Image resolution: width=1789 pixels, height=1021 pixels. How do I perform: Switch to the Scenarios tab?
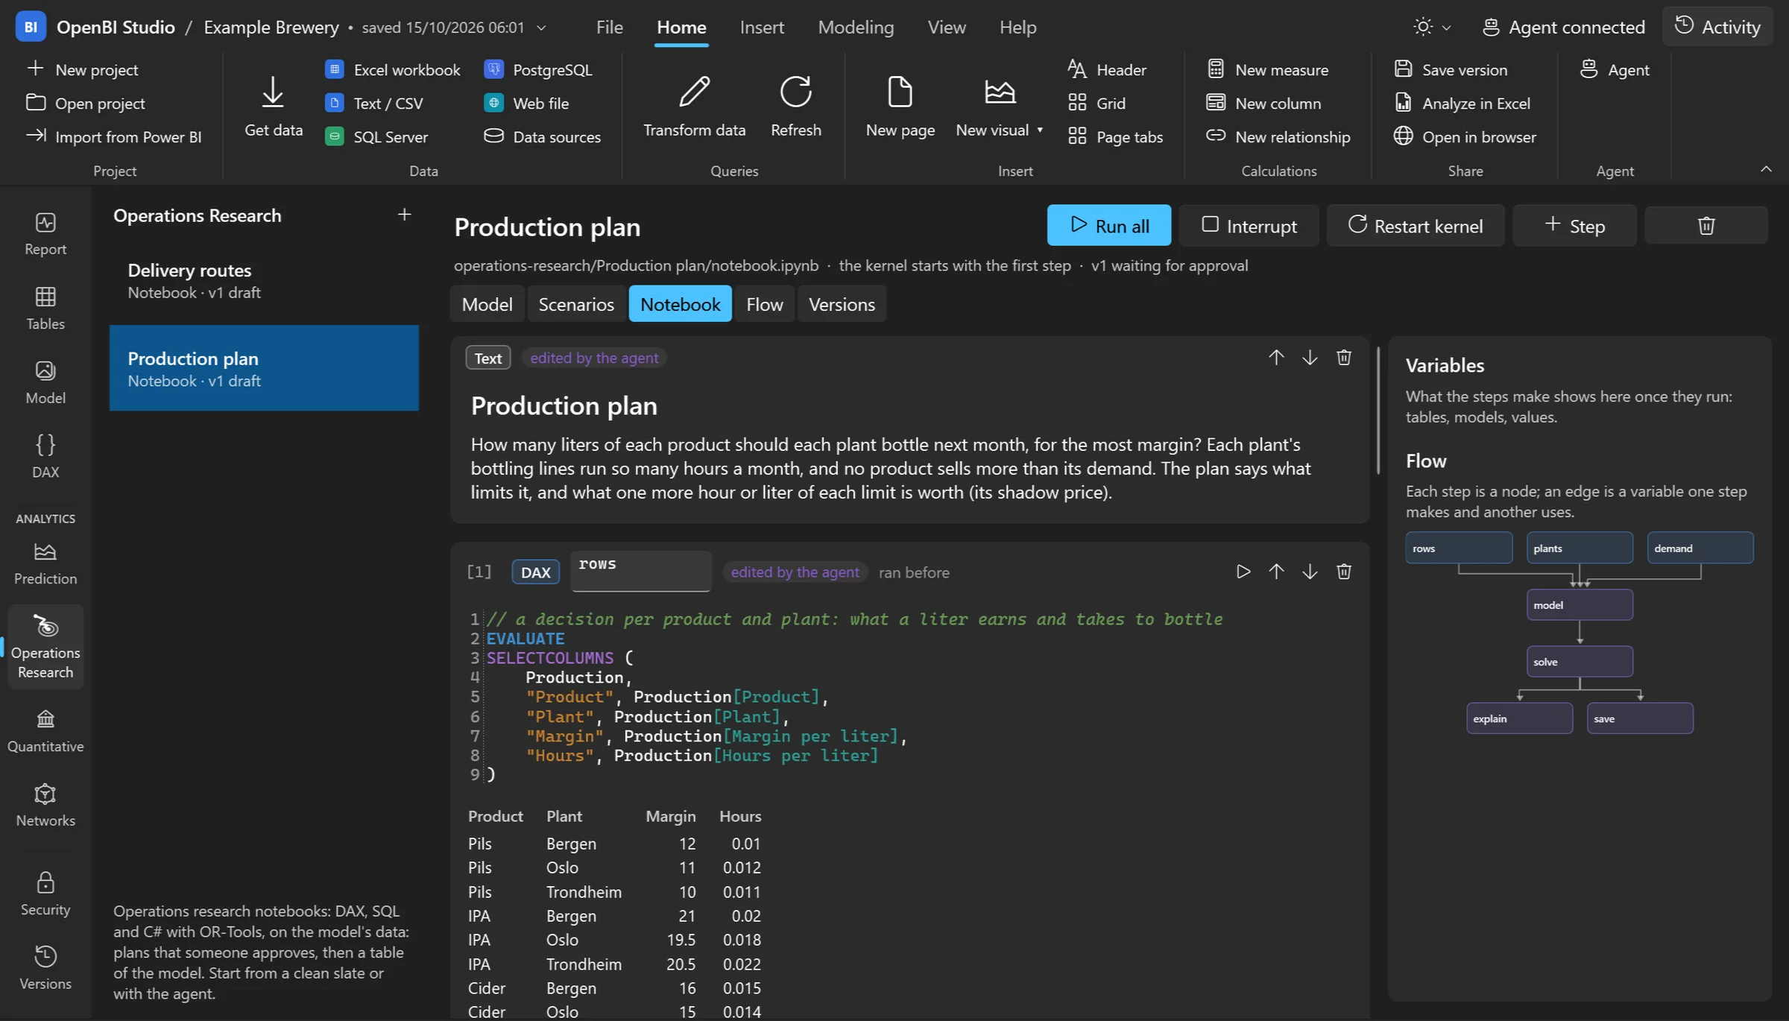point(575,304)
